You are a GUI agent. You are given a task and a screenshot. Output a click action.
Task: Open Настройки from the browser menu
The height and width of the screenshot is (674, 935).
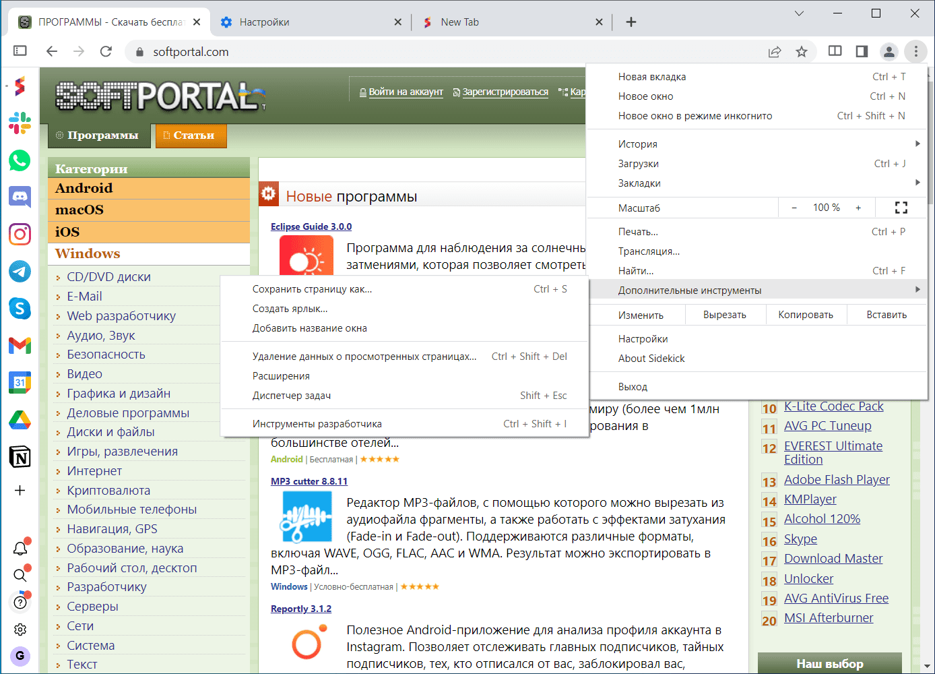(757, 339)
